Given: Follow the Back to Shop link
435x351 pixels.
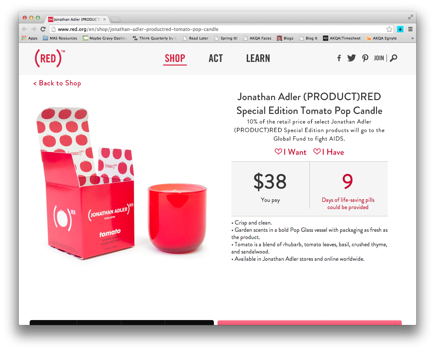Looking at the screenshot, I should click(57, 83).
